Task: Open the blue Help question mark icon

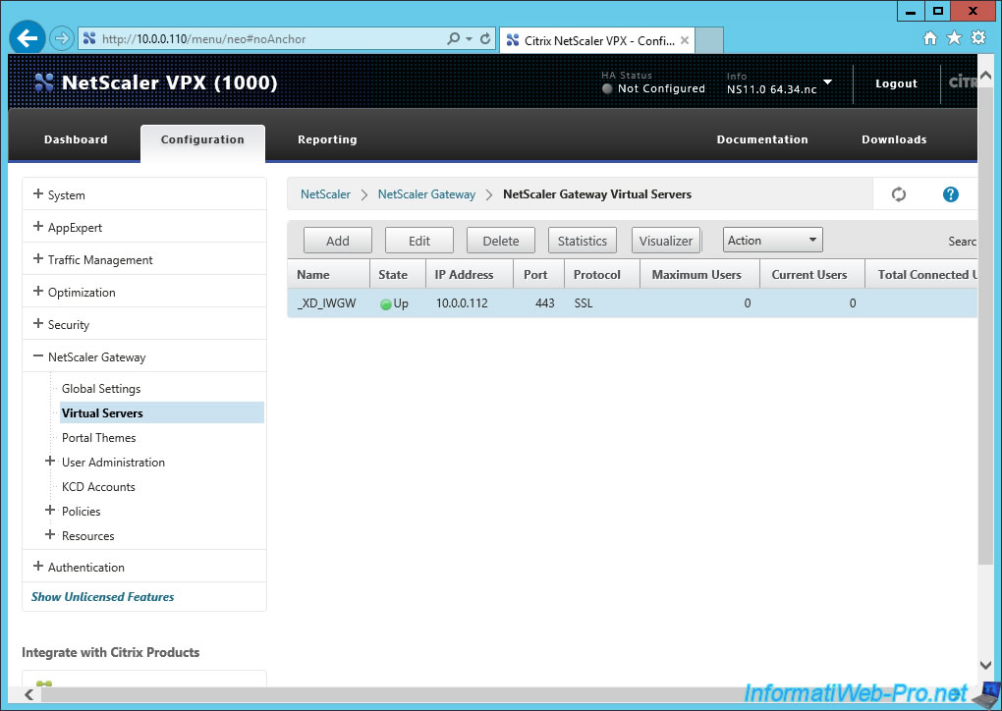Action: click(x=950, y=194)
